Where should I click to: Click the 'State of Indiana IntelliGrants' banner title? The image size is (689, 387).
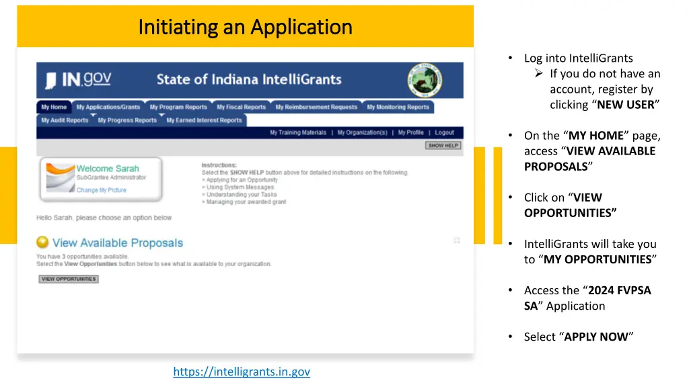pyautogui.click(x=249, y=79)
